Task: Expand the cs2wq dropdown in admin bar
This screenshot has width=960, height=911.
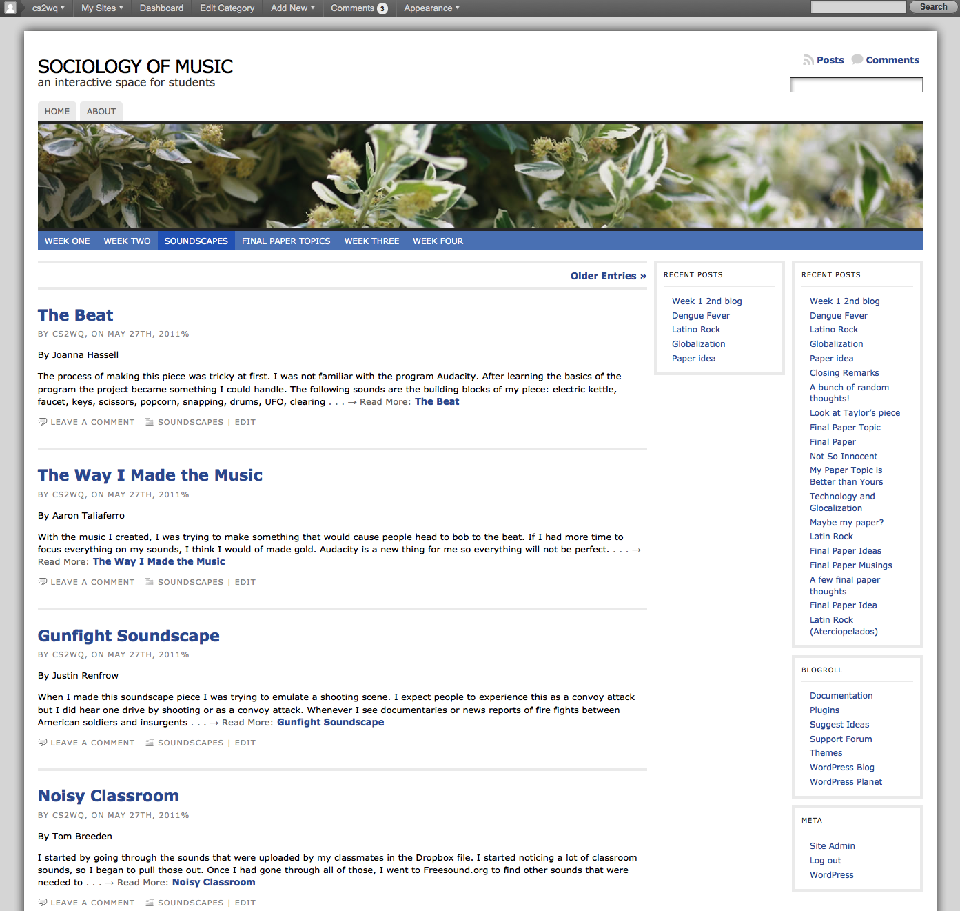Action: 48,8
